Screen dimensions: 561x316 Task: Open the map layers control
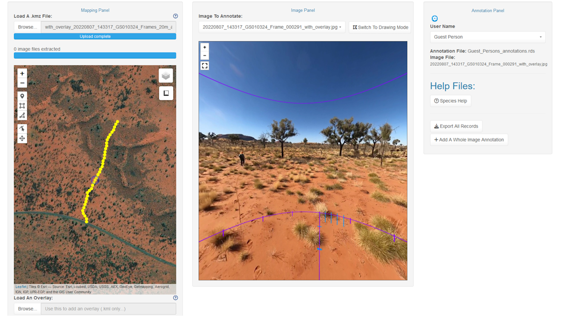166,76
